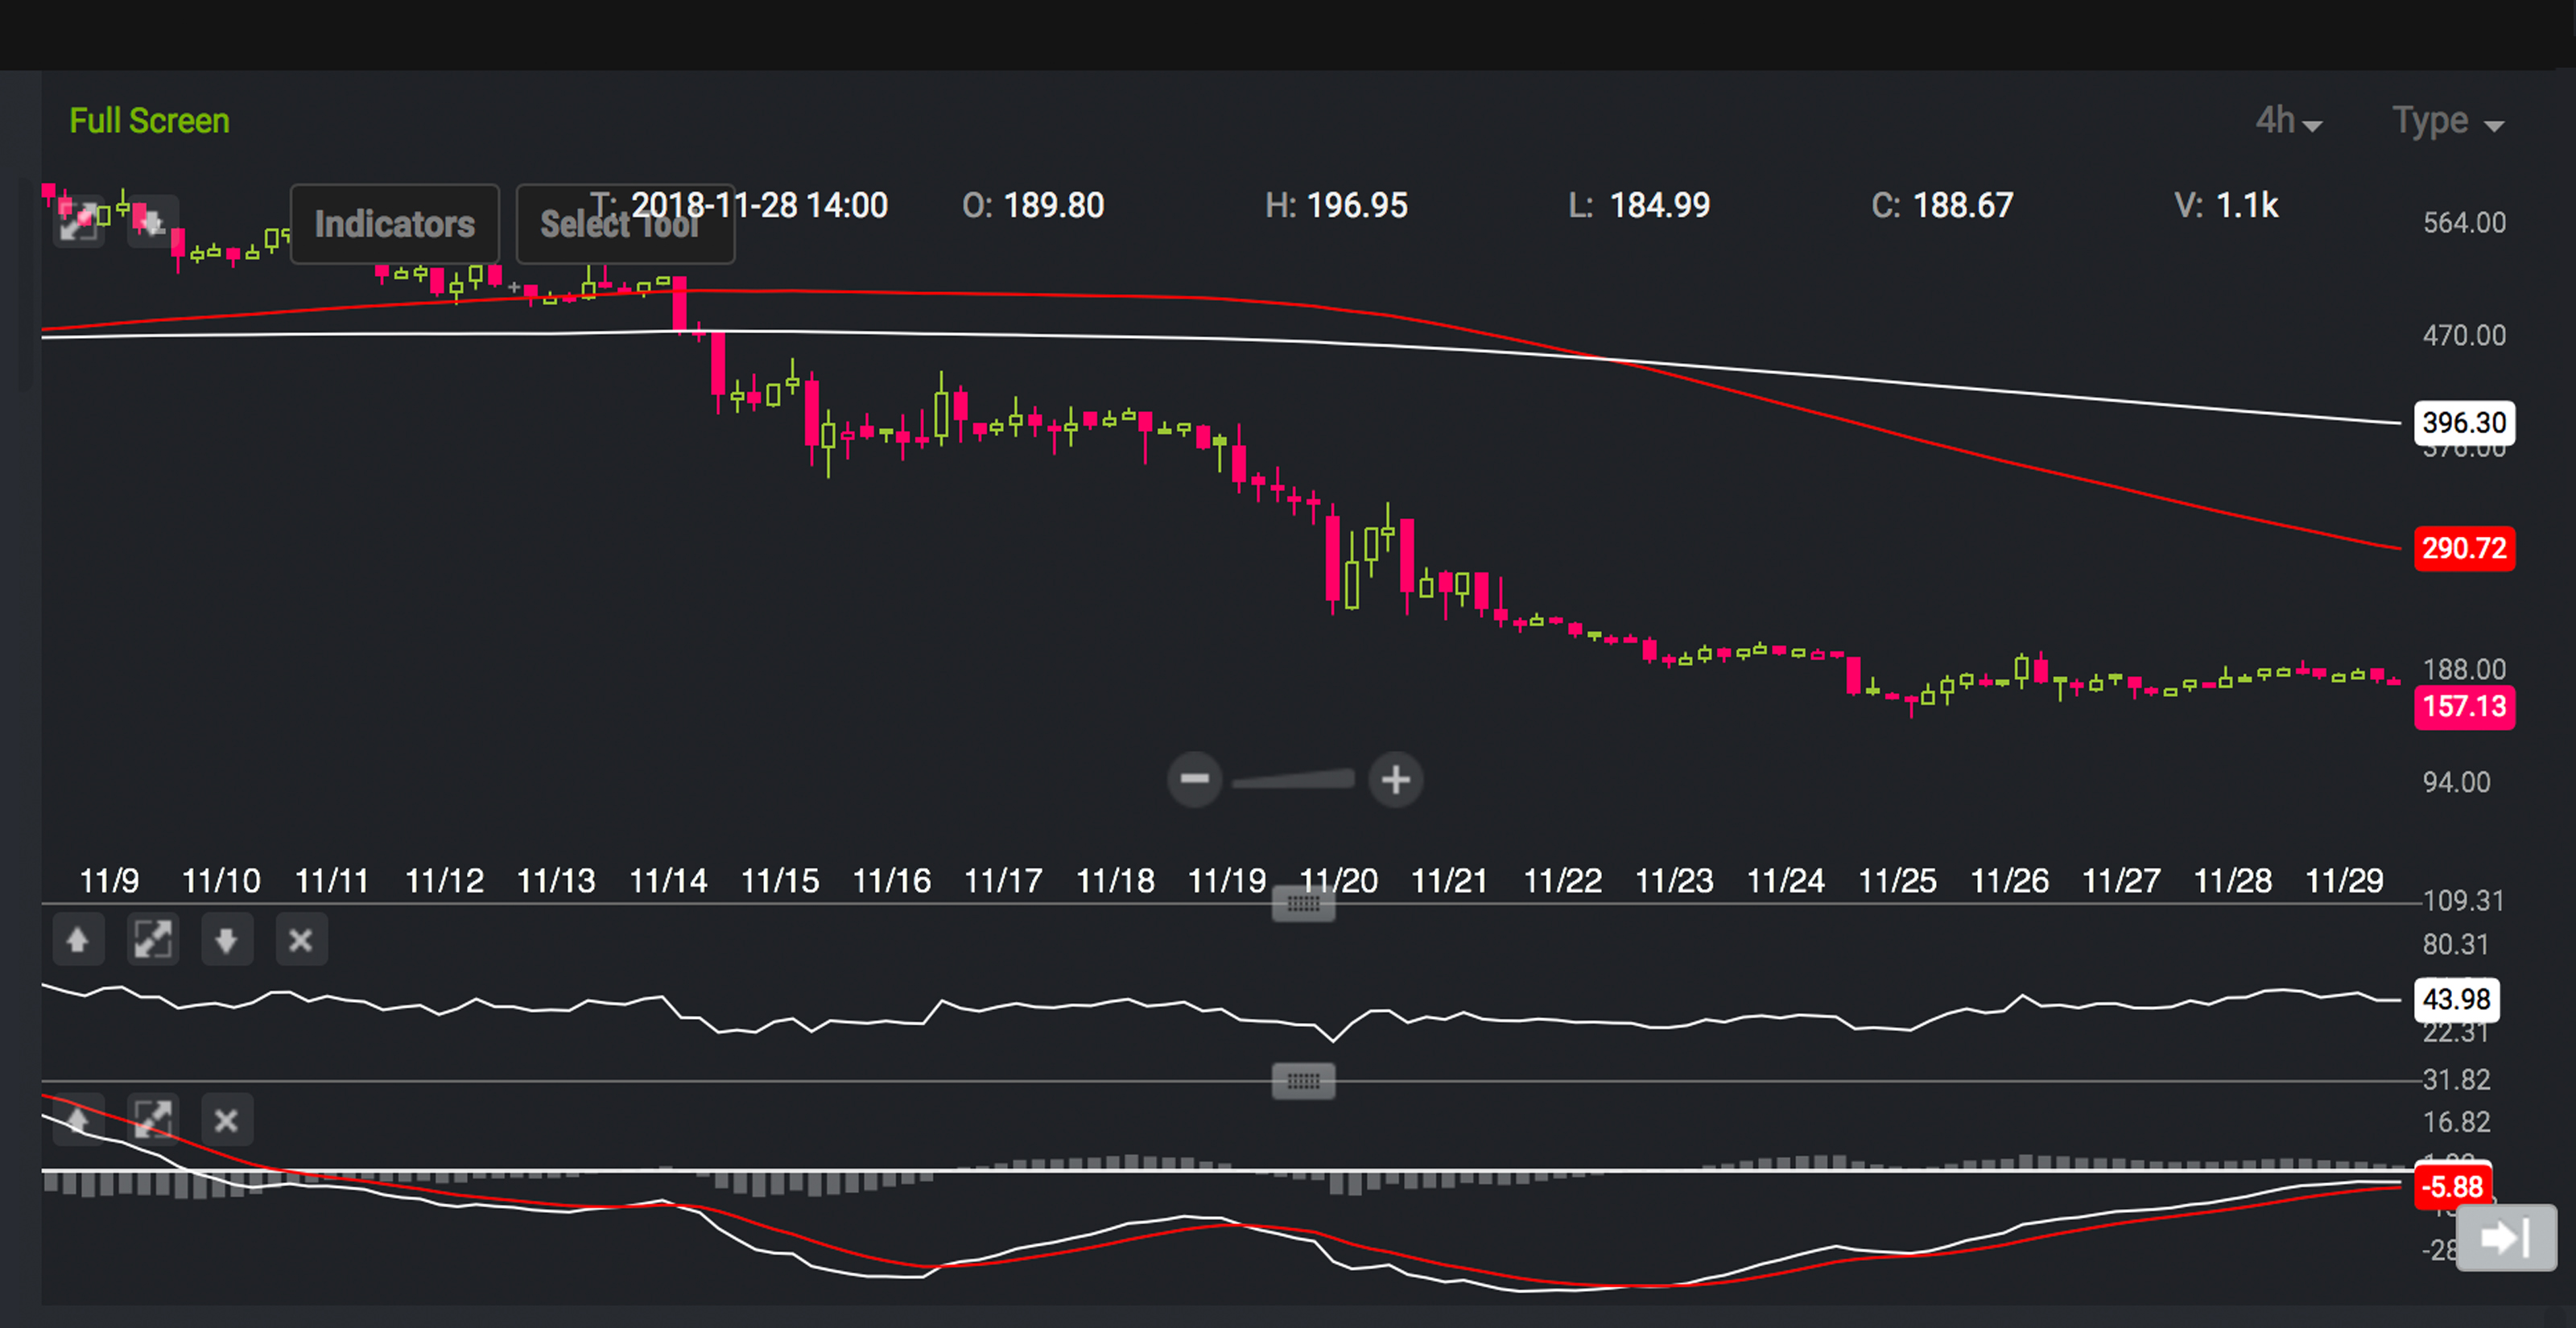This screenshot has height=1328, width=2576.
Task: Move RSI panel down with arrow
Action: tap(226, 940)
